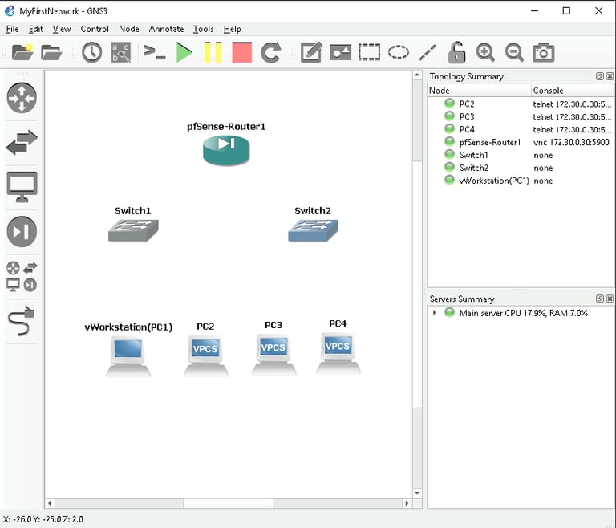Click canvas vertical scrollbar down arrow
The width and height of the screenshot is (616, 528).
tap(417, 493)
